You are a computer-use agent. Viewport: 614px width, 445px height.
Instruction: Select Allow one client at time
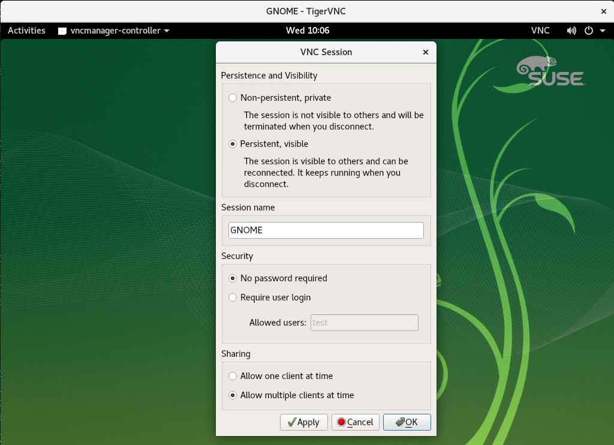(x=233, y=376)
